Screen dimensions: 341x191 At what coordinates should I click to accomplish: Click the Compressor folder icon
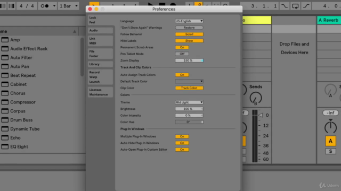click(x=5, y=102)
